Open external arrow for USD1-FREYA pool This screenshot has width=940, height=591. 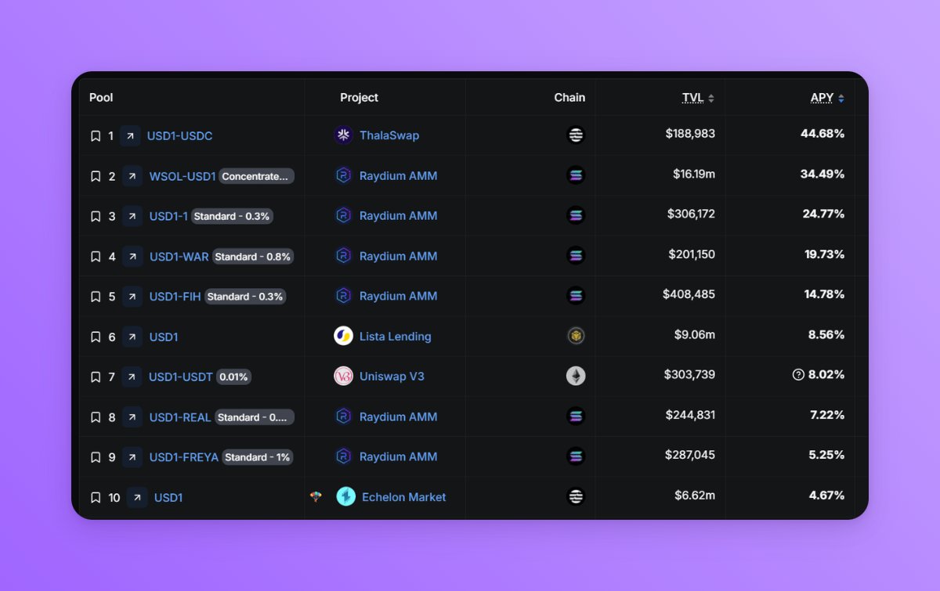[132, 457]
